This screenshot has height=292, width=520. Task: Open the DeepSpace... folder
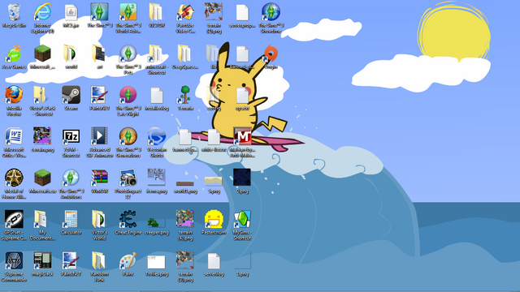pyautogui.click(x=184, y=54)
